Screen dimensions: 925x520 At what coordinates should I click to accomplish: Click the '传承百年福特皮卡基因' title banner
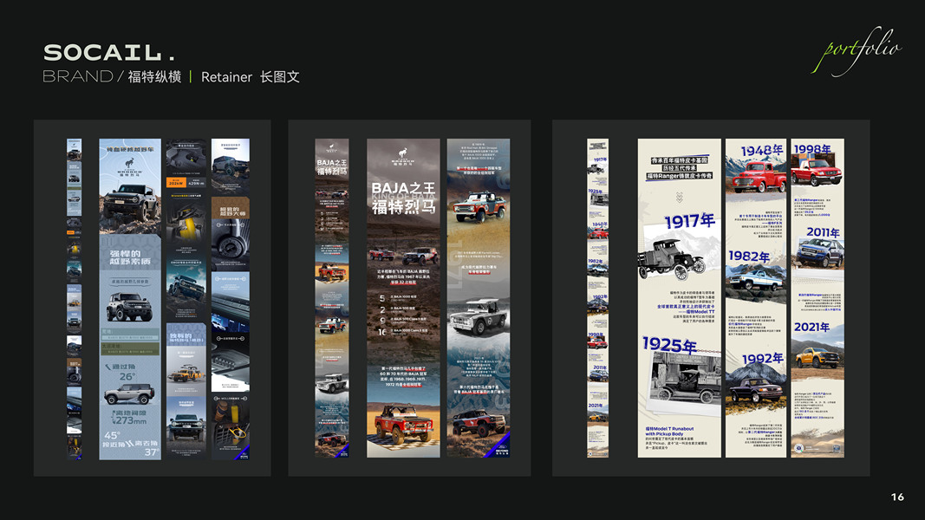coord(680,168)
